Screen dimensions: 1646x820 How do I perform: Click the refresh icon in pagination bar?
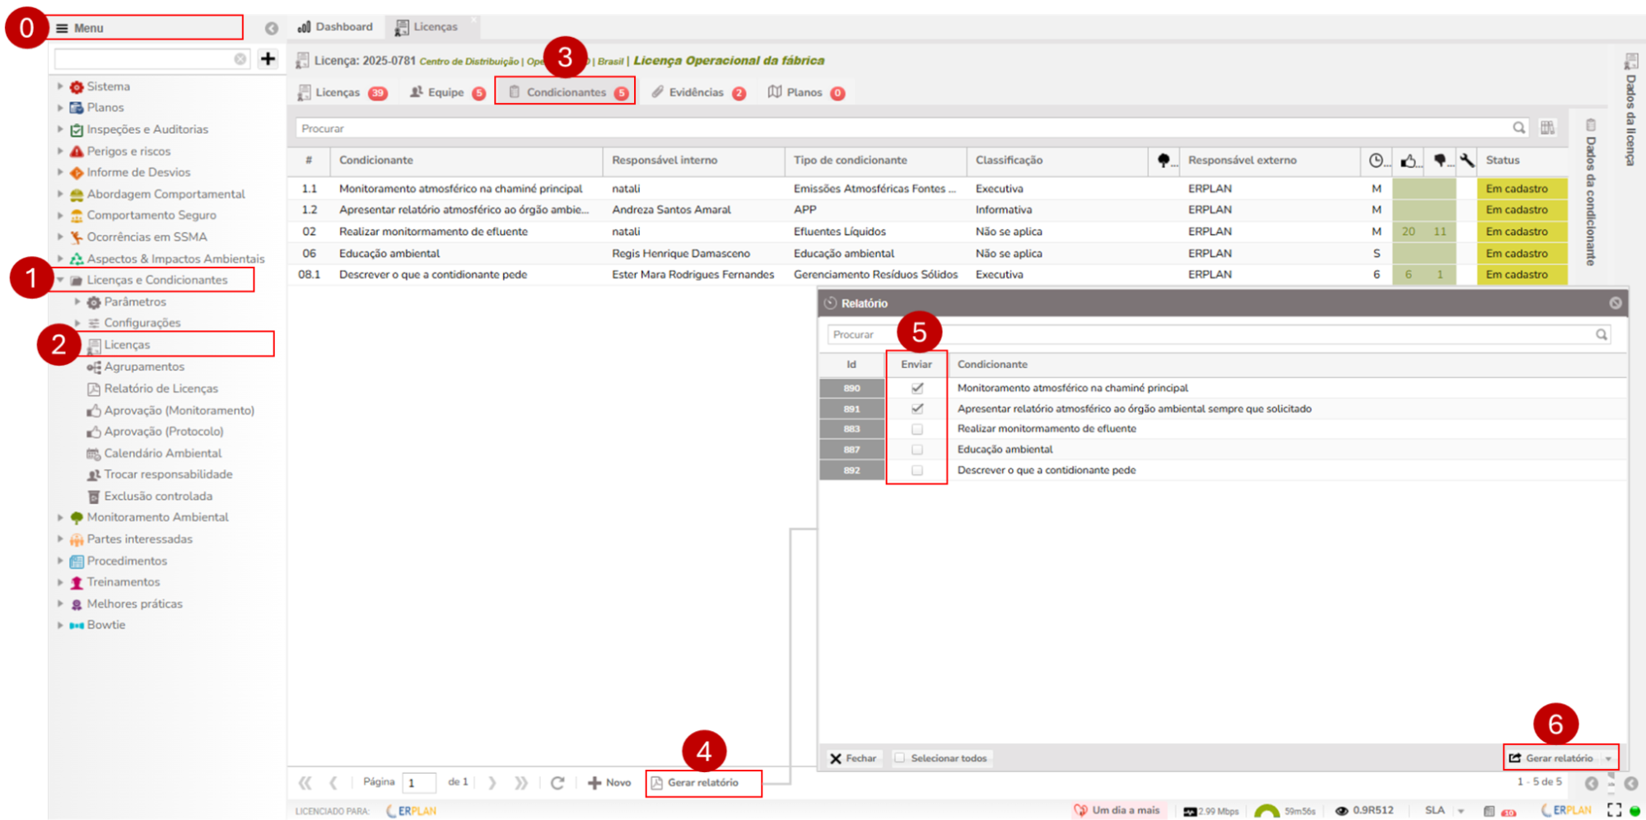[x=557, y=782]
